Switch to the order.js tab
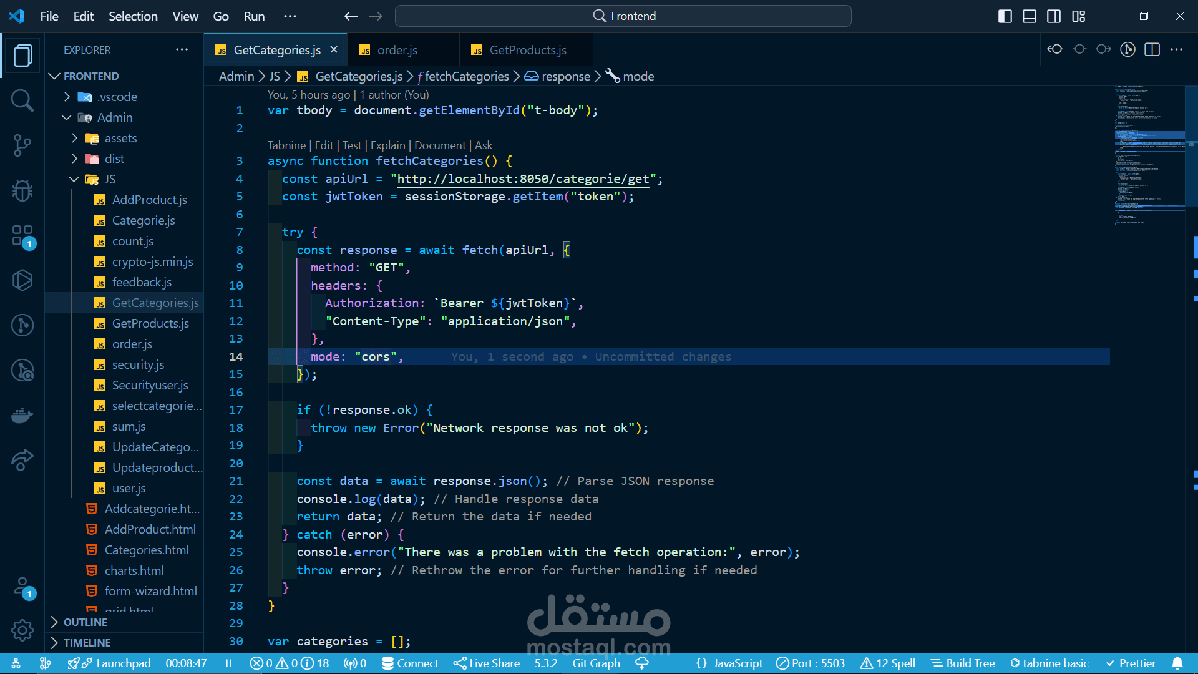This screenshot has width=1198, height=674. [x=397, y=50]
